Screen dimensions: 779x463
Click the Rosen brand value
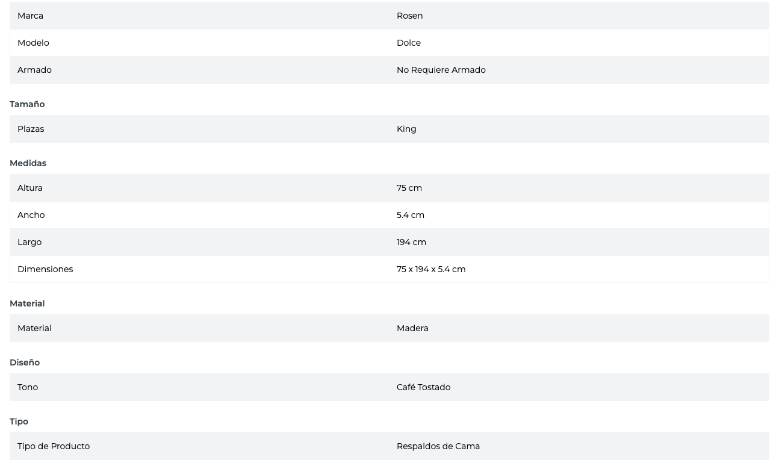pos(409,16)
